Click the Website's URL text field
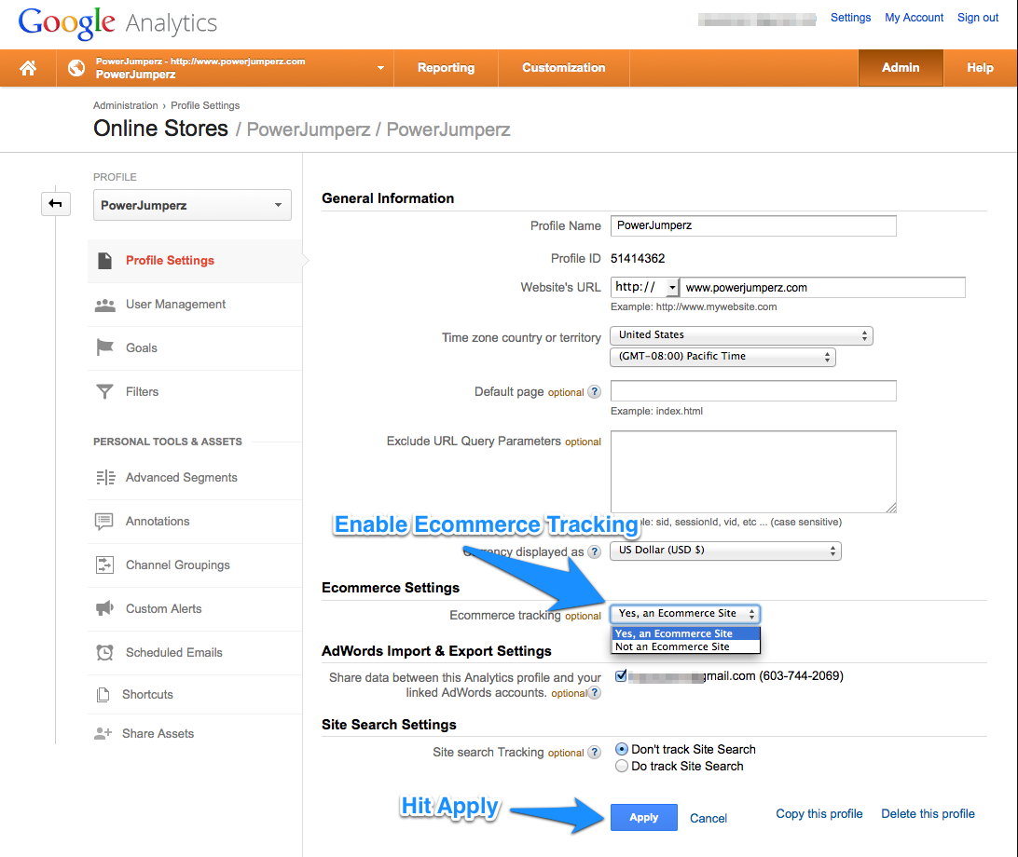1018x857 pixels. pos(822,288)
